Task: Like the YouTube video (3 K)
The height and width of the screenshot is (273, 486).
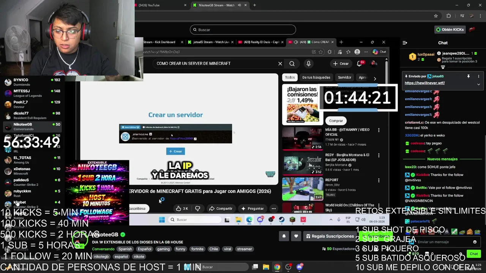Action: coord(182,209)
